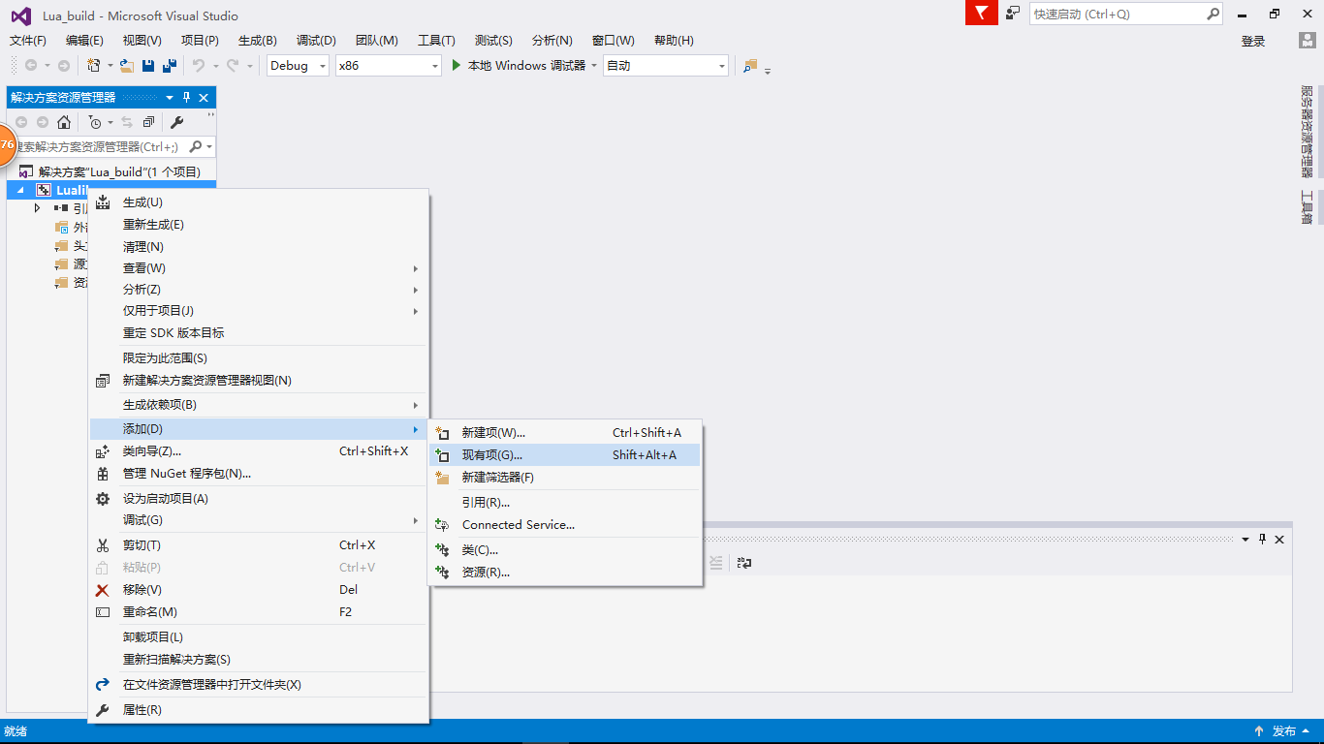Open the 工具箱 side tab
The image size is (1324, 744).
(1307, 206)
